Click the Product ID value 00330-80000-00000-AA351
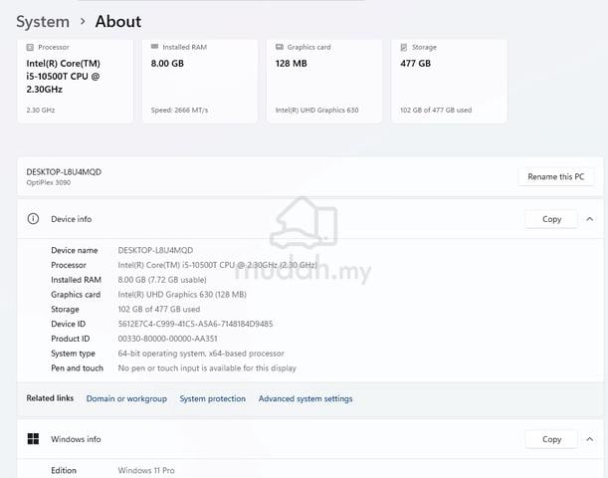The width and height of the screenshot is (608, 478). (x=167, y=339)
